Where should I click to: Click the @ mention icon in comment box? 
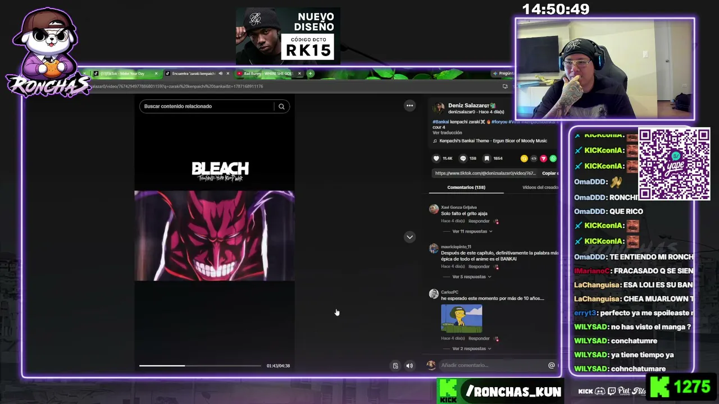point(551,365)
